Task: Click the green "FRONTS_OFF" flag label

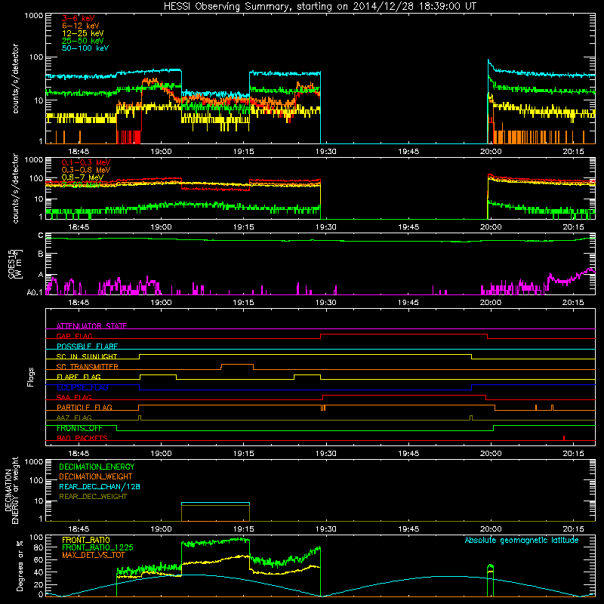Action: tap(79, 428)
